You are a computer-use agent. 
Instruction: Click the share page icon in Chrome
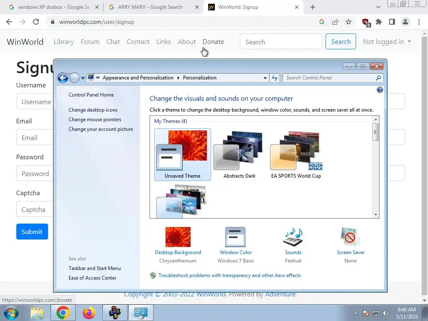pyautogui.click(x=335, y=22)
